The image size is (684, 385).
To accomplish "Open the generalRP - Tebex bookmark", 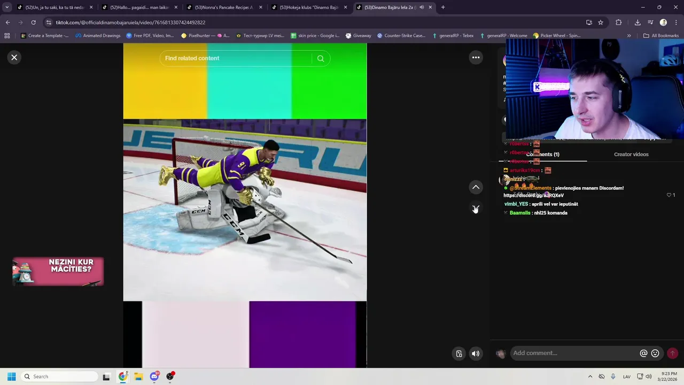I will pos(453,36).
